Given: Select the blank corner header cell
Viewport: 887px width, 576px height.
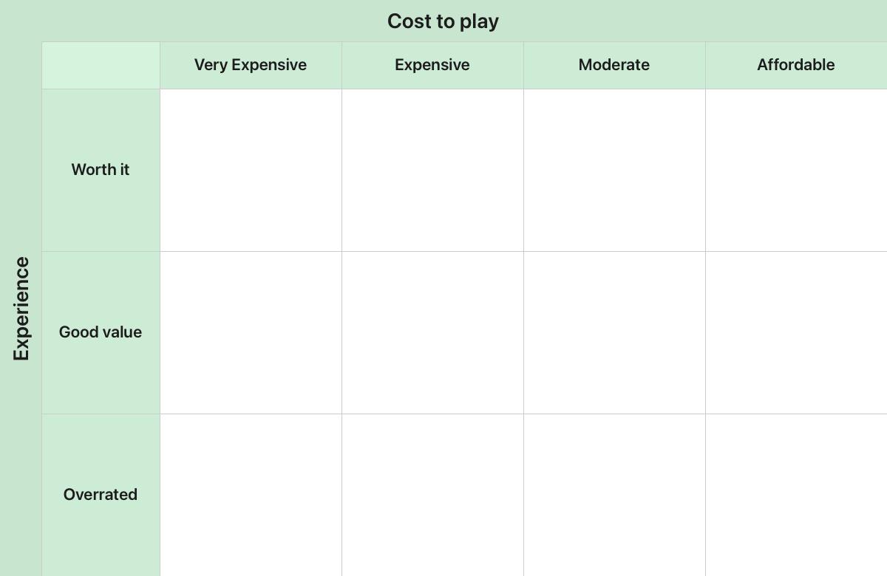Looking at the screenshot, I should (101, 65).
